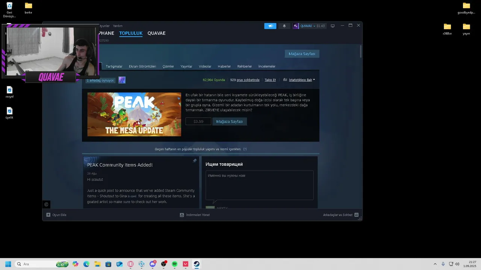Switch to the İncelemeler tab
Image resolution: width=481 pixels, height=270 pixels.
(x=267, y=66)
